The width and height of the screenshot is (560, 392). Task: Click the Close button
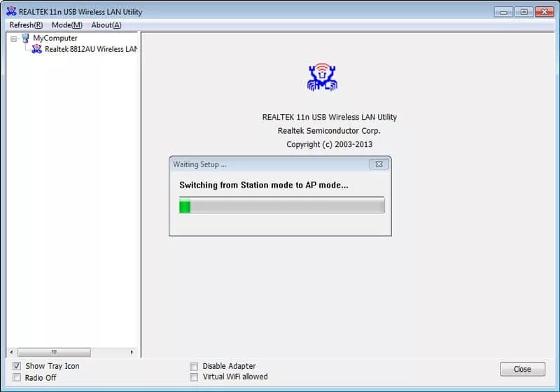coord(522,369)
